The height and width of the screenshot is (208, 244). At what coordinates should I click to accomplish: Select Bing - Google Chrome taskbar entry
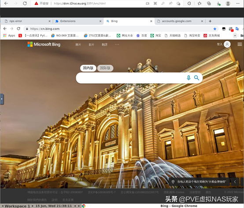[179, 206]
